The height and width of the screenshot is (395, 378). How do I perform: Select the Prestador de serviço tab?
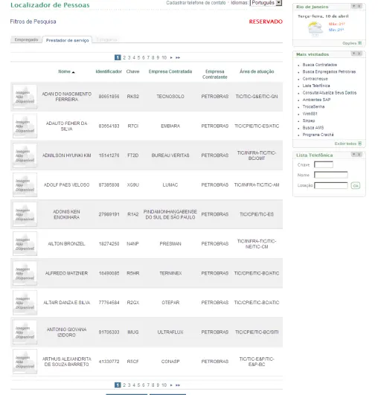[x=67, y=40]
